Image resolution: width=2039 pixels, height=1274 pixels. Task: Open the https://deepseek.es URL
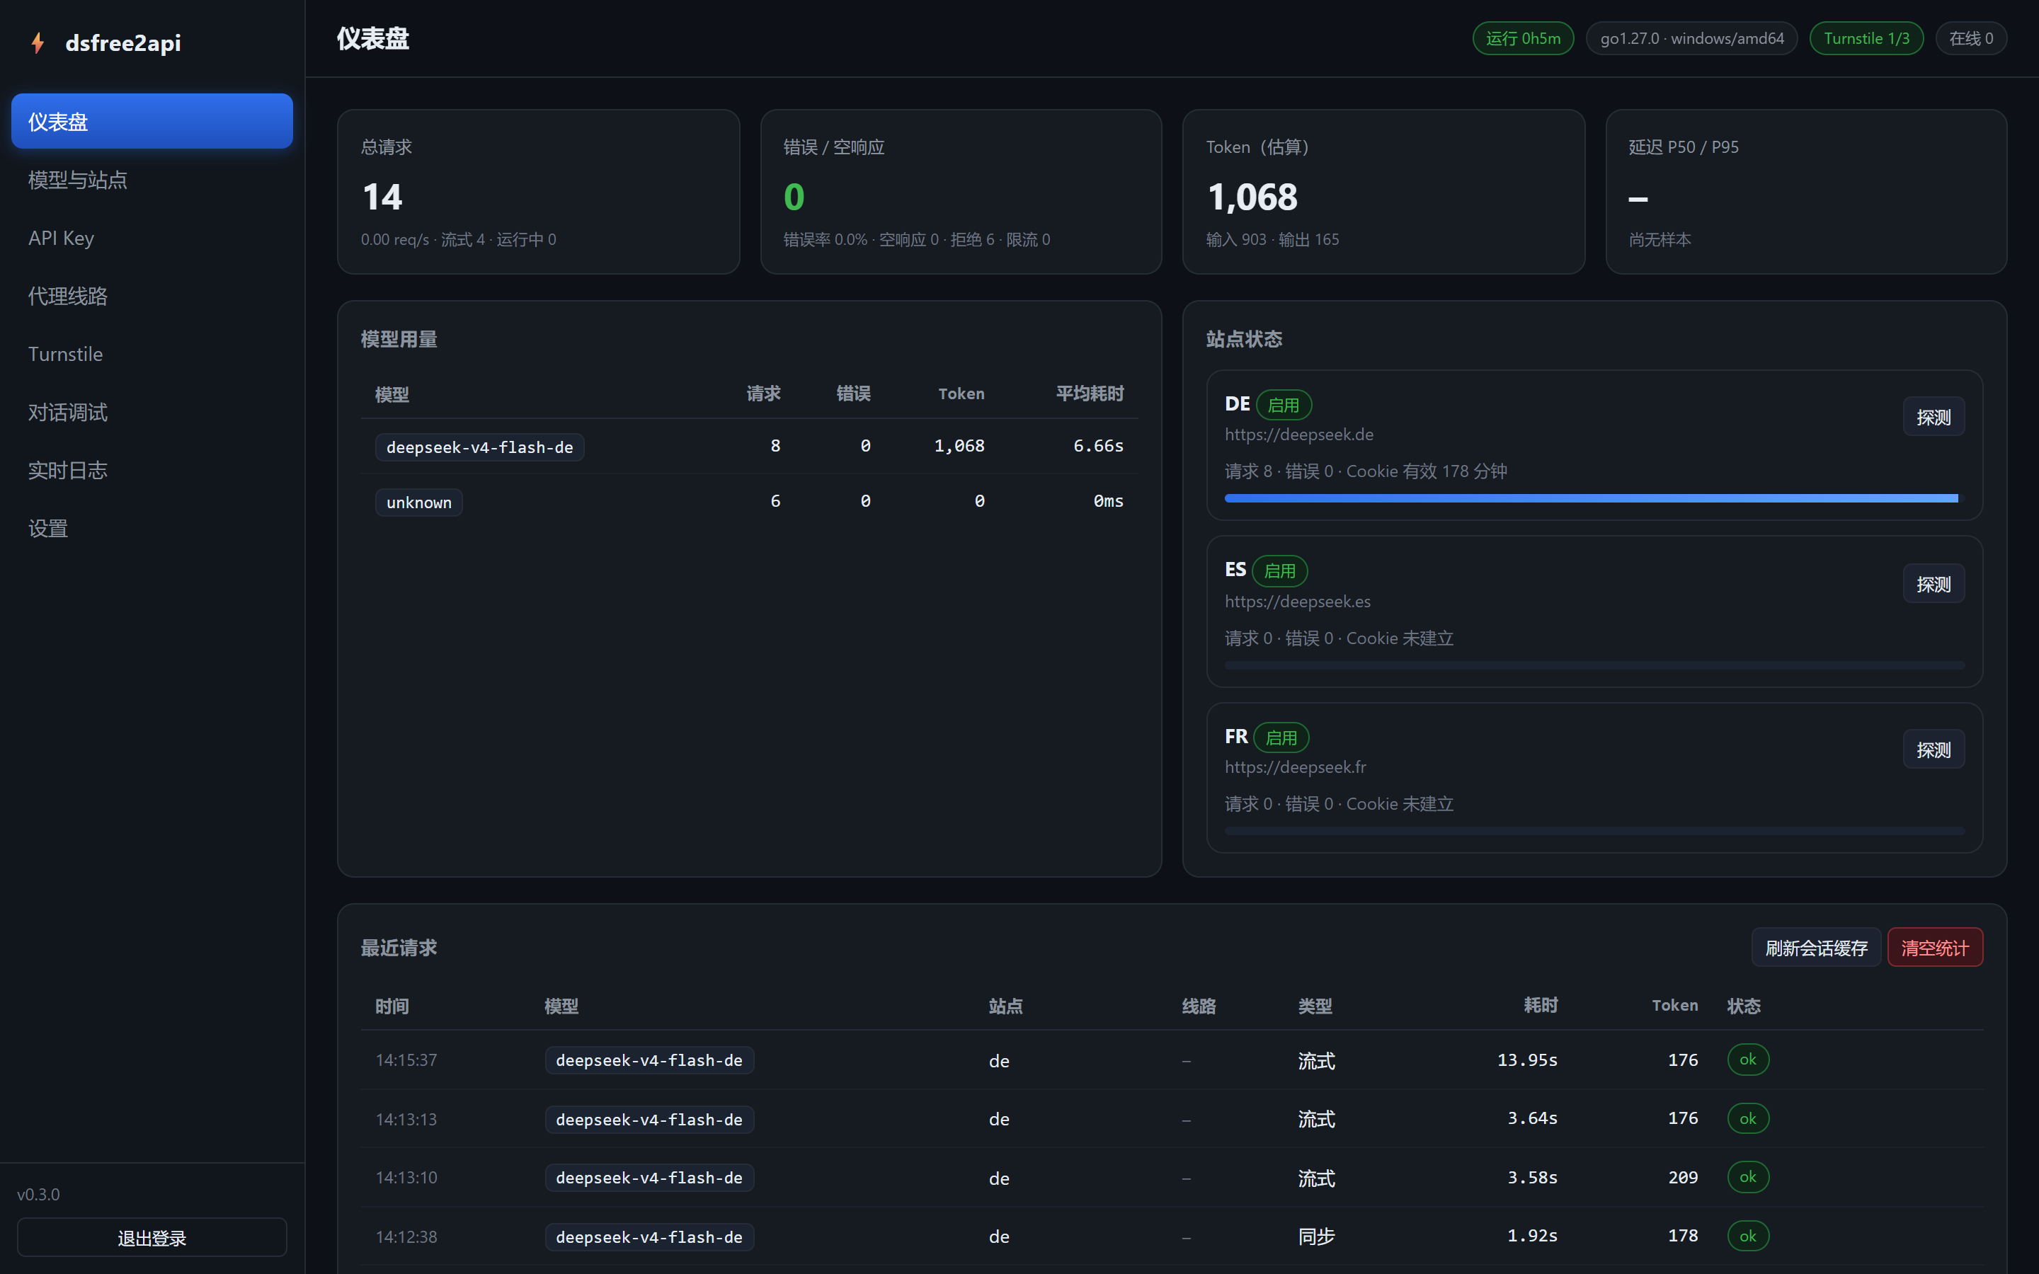[1298, 602]
